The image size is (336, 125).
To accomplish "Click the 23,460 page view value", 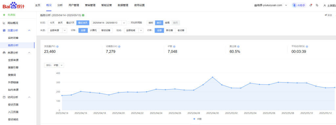I will [x=50, y=52].
